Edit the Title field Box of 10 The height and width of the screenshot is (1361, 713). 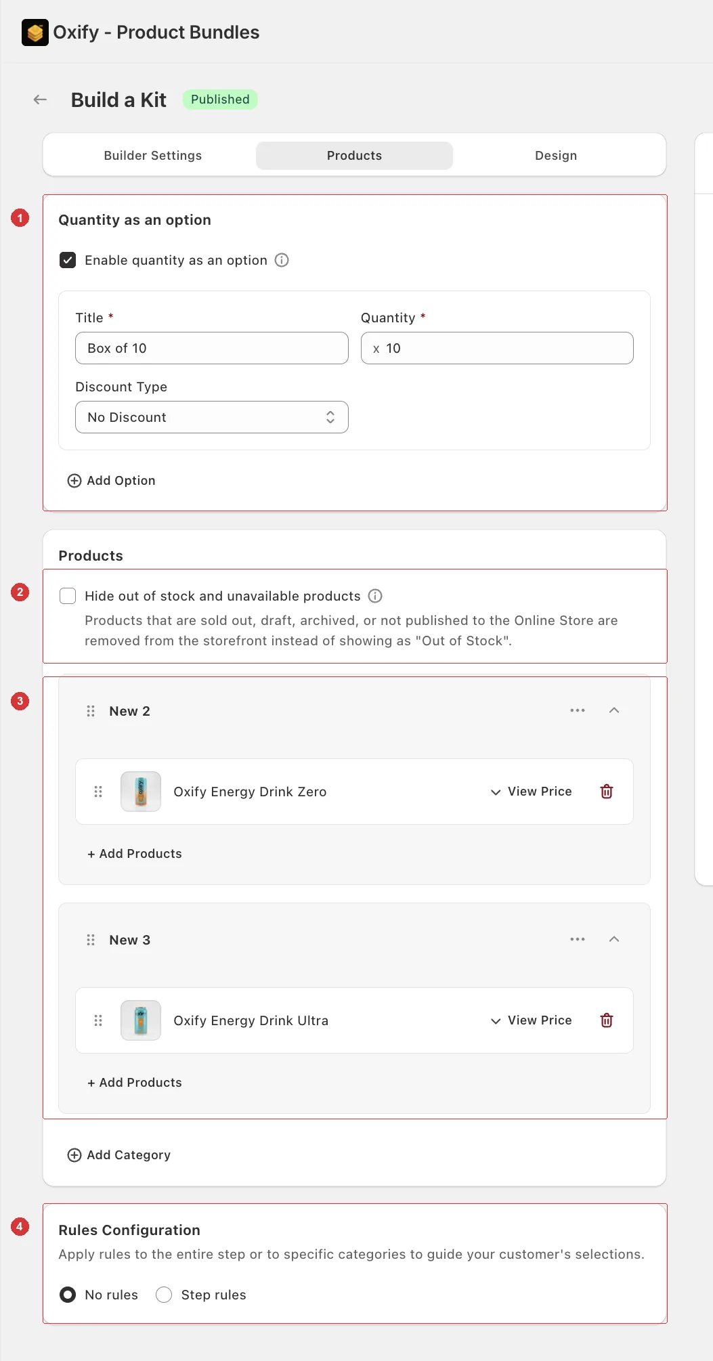coord(212,348)
